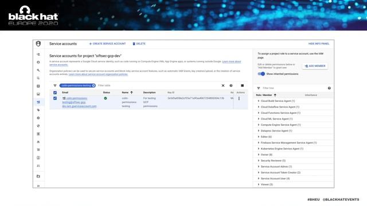The image size is (367, 206).
Task: Click the IAM & Admin shield icon
Action: tap(38, 43)
